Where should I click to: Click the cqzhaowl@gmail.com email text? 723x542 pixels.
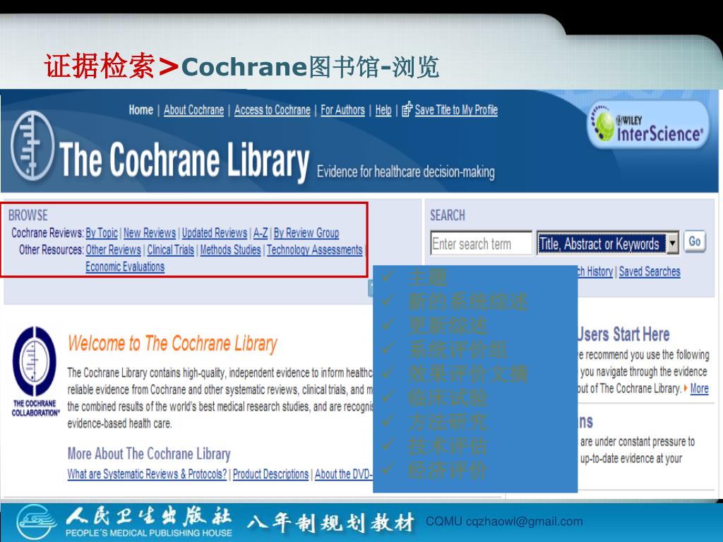click(525, 522)
